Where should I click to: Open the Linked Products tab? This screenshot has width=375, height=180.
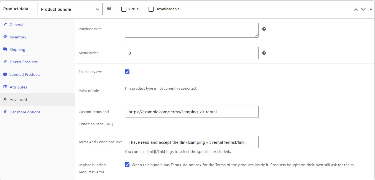pos(37,62)
